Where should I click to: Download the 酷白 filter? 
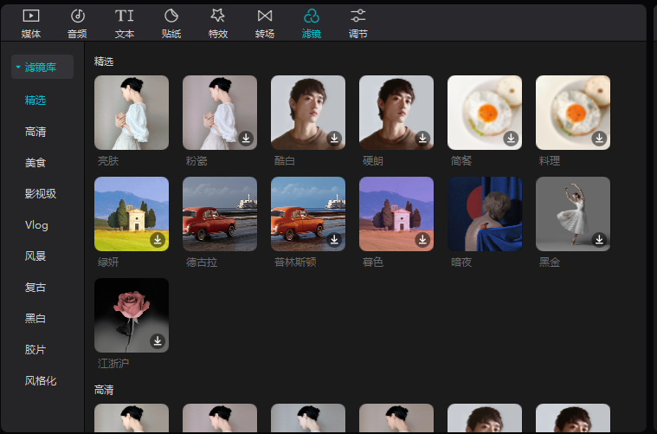click(334, 138)
